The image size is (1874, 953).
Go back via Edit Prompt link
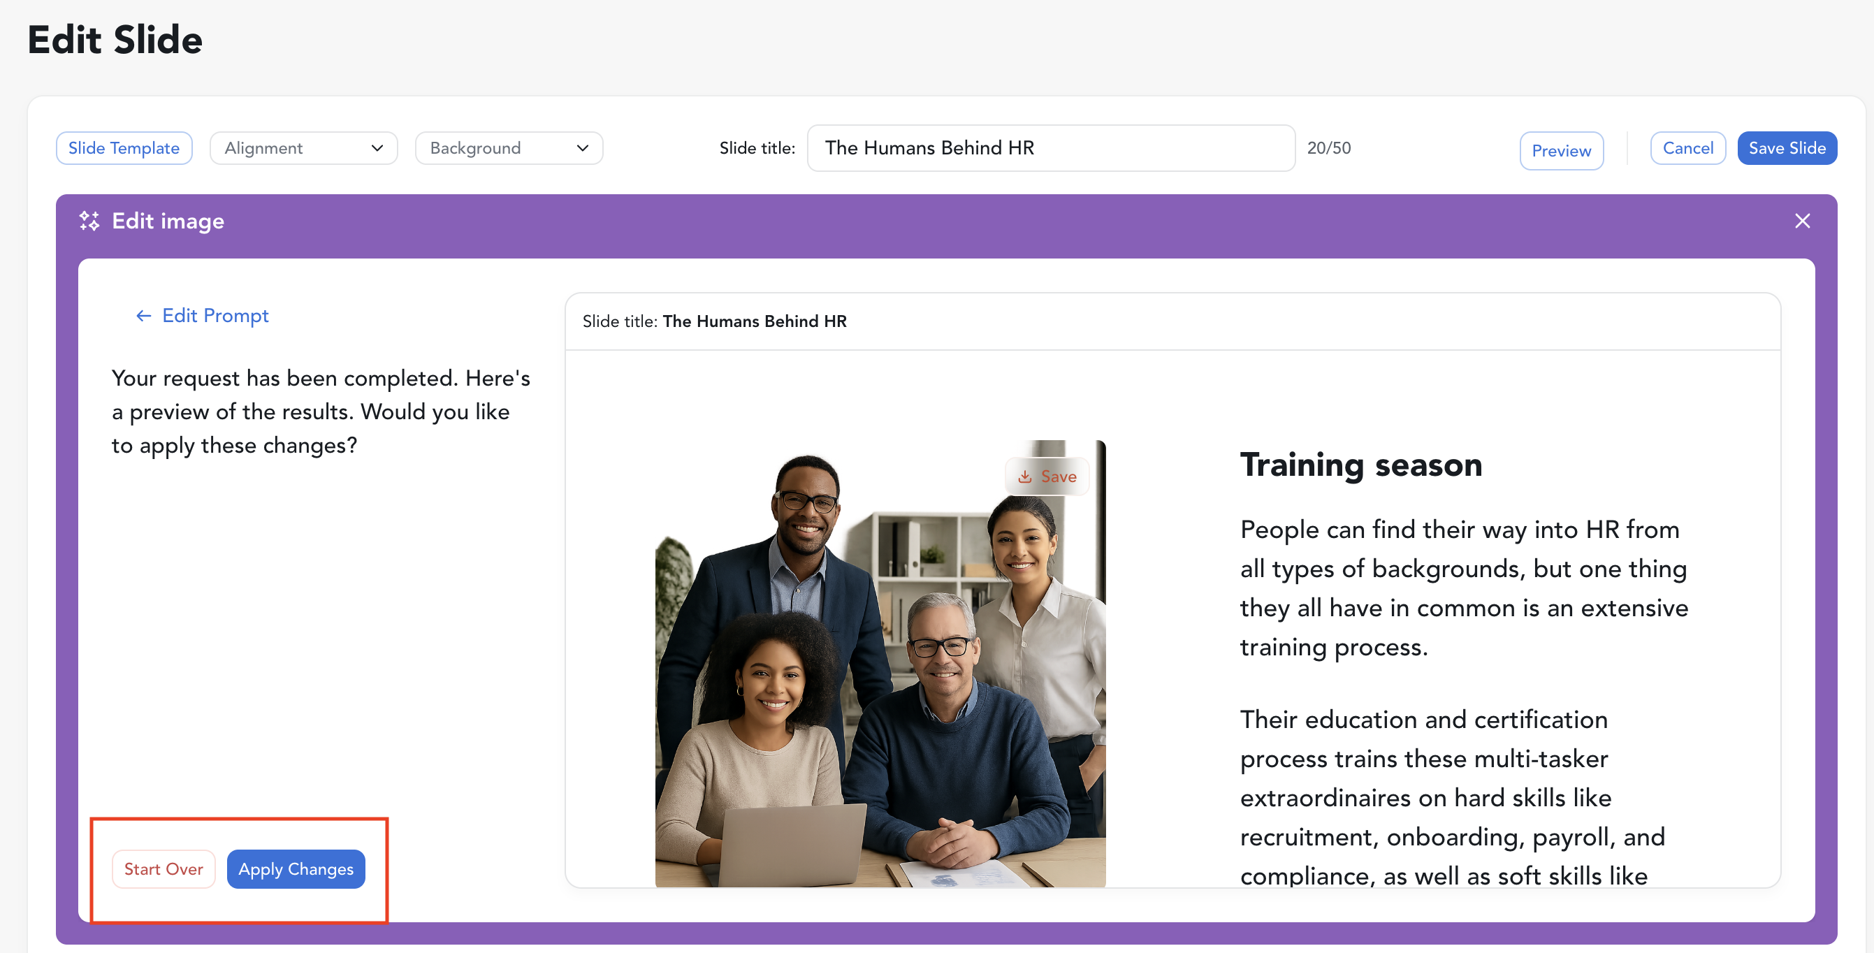coord(215,316)
